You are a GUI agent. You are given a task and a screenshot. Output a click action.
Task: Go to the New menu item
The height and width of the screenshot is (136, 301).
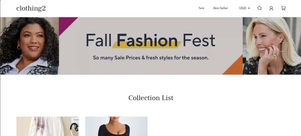[x=201, y=8]
